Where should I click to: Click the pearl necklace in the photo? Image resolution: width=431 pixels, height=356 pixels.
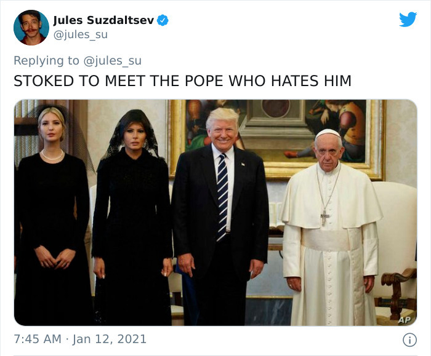pyautogui.click(x=52, y=156)
